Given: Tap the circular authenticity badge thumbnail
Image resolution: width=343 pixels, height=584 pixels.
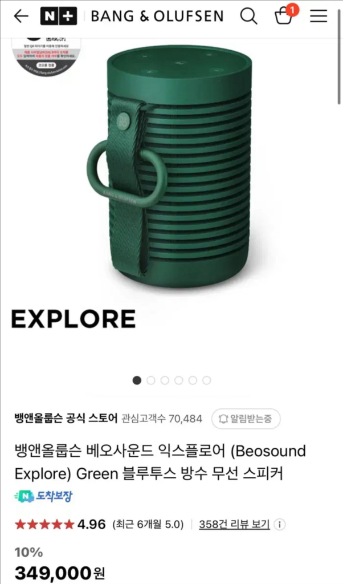Looking at the screenshot, I should point(47,56).
